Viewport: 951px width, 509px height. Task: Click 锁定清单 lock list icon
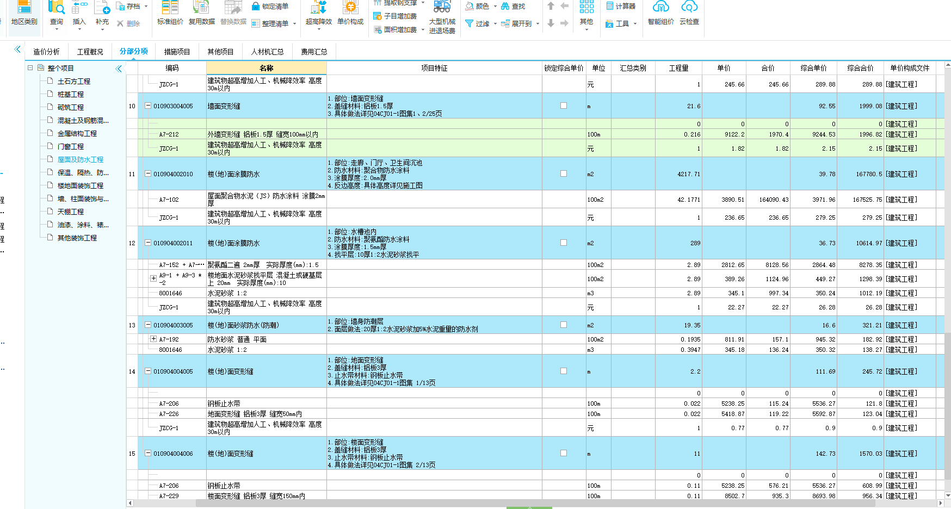click(x=256, y=7)
